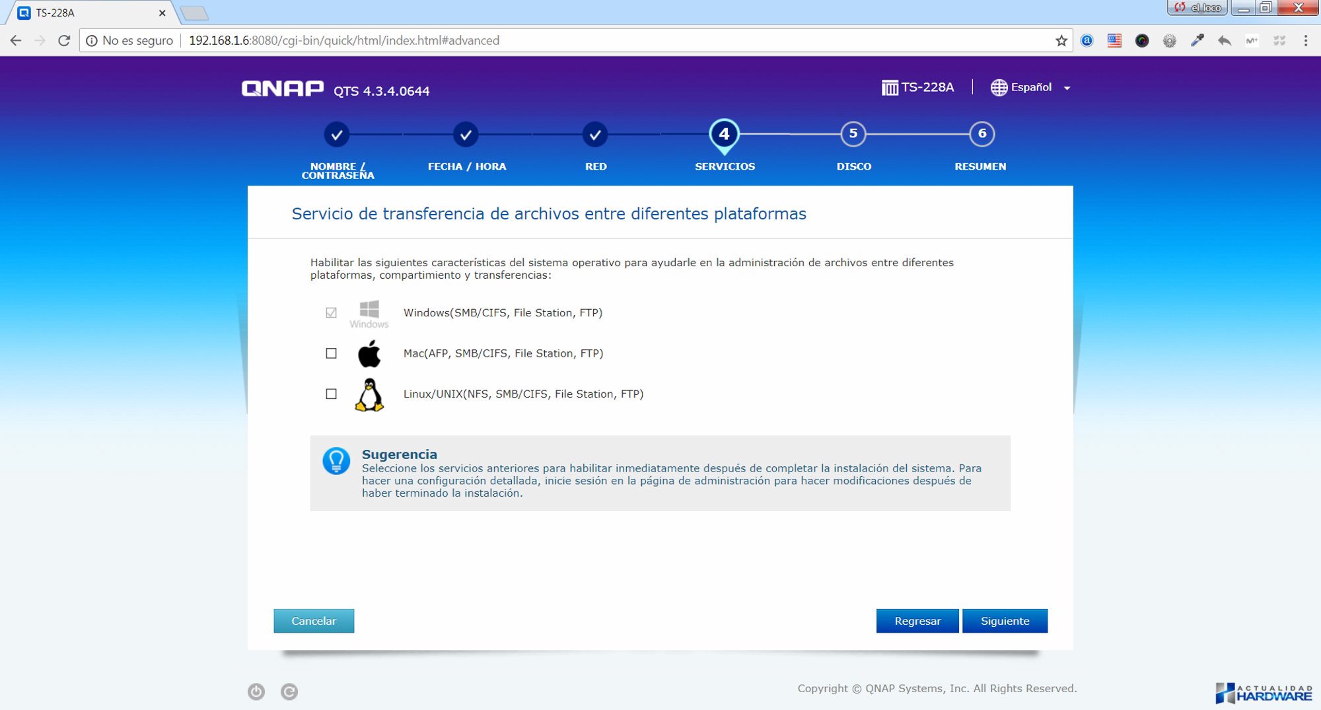The height and width of the screenshot is (710, 1321).
Task: Go to step 5 Disco
Action: 853,135
